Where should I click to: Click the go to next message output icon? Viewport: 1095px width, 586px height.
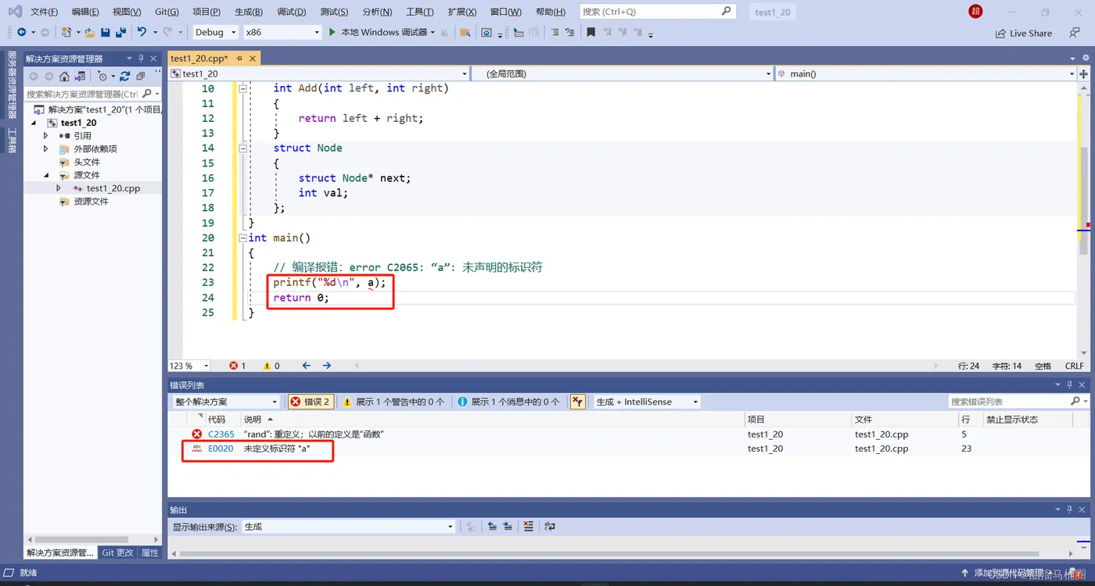pos(508,527)
